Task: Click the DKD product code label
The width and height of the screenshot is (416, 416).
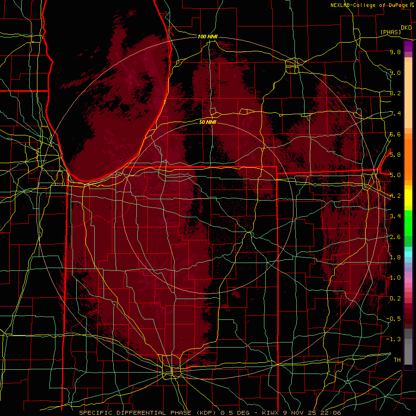Action: point(406,28)
